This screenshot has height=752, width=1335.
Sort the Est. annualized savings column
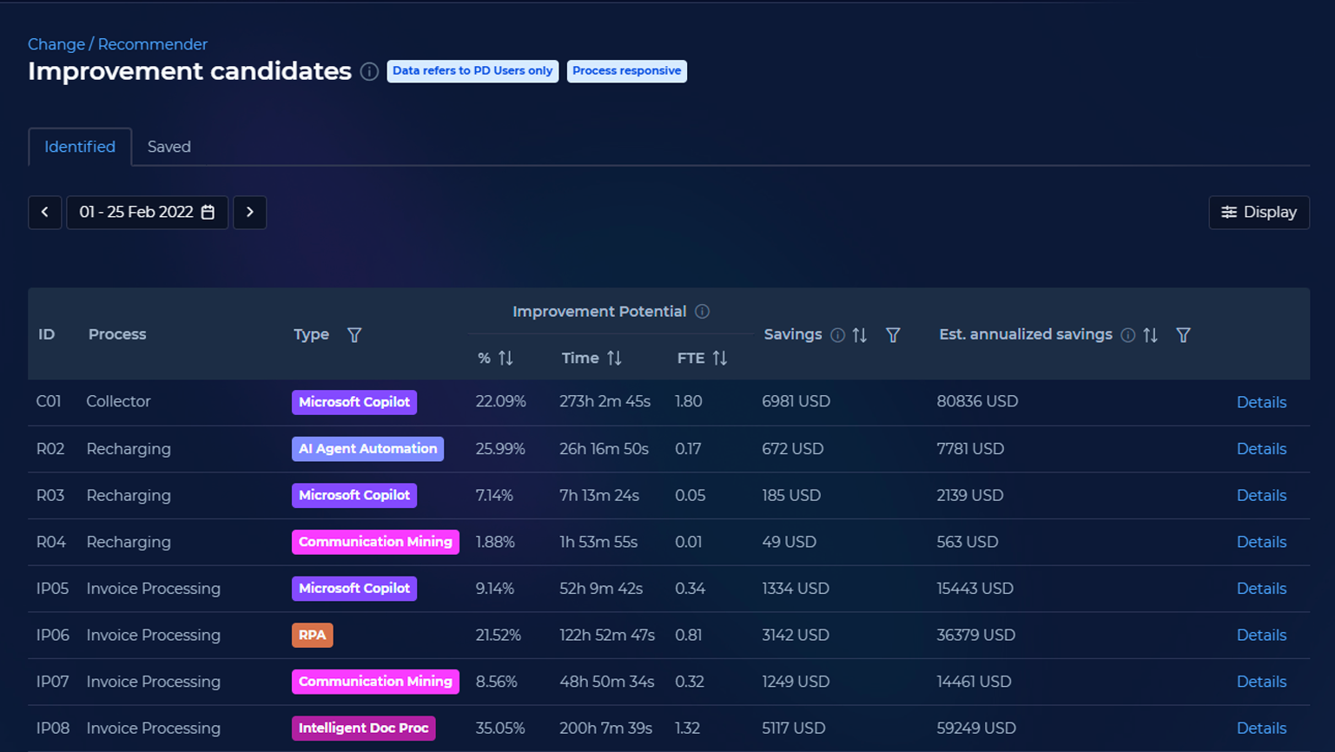click(1151, 335)
